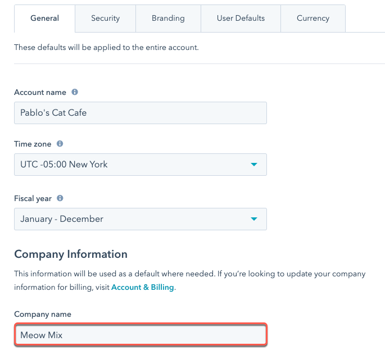Follow the Account & Billing link
The height and width of the screenshot is (355, 385).
[x=143, y=287]
